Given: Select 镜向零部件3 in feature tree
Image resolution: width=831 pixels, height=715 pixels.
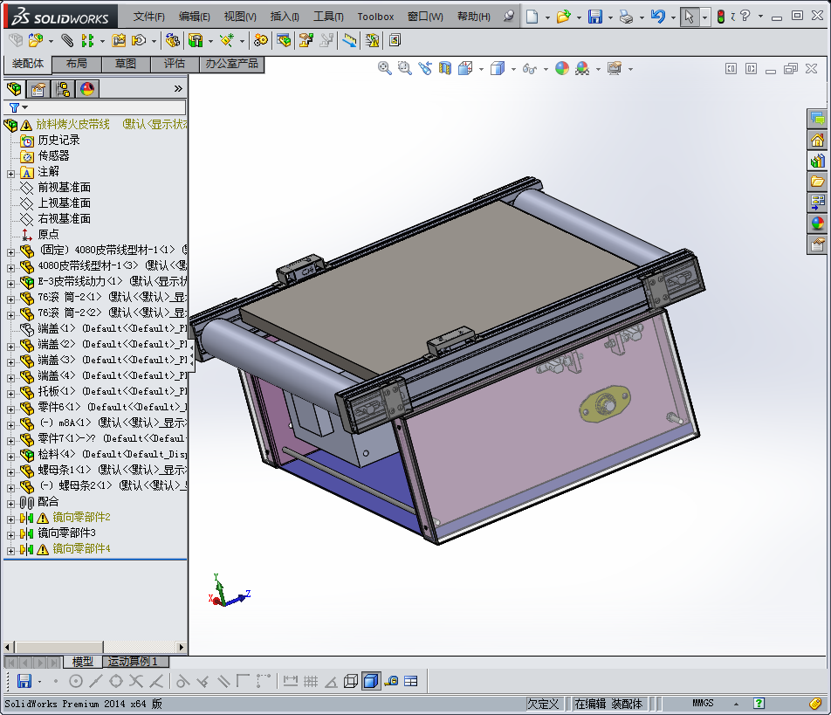Looking at the screenshot, I should click(66, 533).
